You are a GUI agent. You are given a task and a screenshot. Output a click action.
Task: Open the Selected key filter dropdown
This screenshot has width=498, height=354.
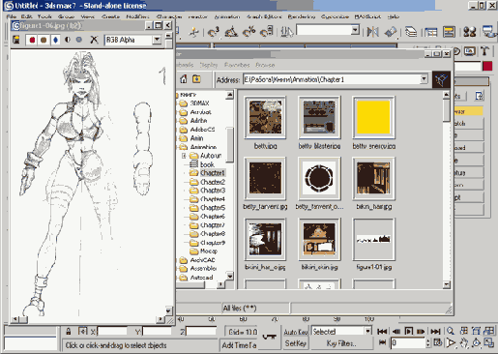point(367,331)
